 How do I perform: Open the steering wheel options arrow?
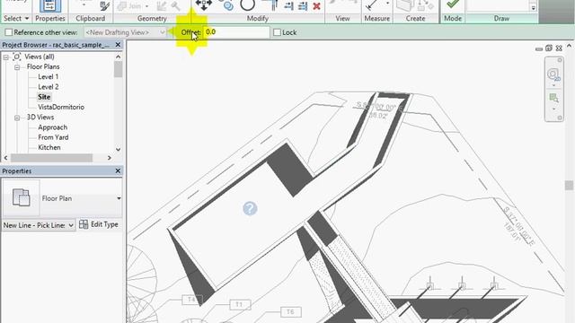[553, 86]
